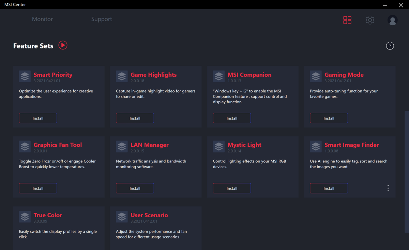Install the Gaming Mode feature
The width and height of the screenshot is (409, 250).
tap(329, 118)
